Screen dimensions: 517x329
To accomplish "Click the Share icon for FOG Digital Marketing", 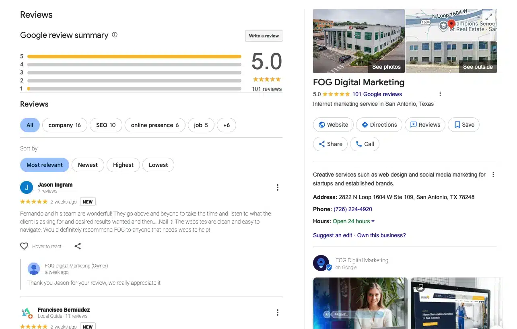I will point(321,144).
